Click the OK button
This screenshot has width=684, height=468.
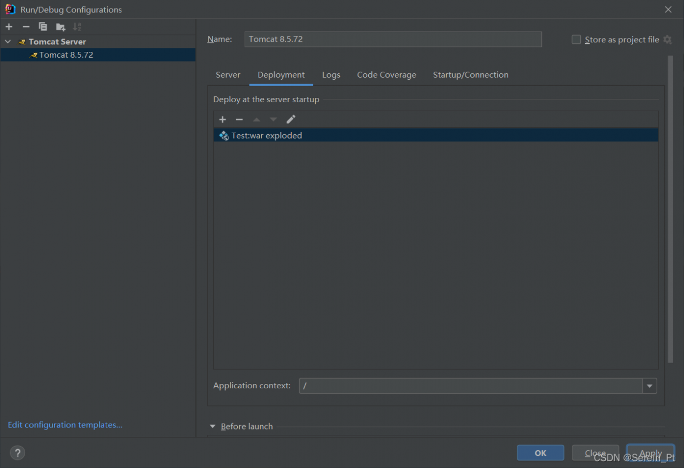(x=540, y=453)
